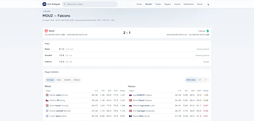254x121 pixels.
Task: Open the Players page
Action: (x=168, y=4)
